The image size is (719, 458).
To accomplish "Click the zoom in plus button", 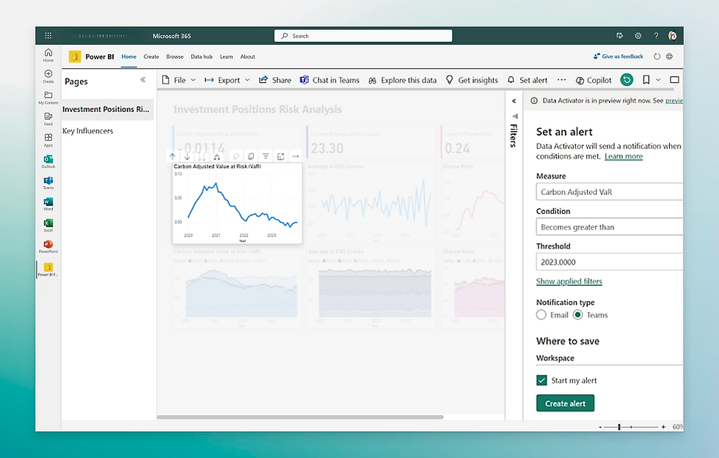I will (x=663, y=426).
